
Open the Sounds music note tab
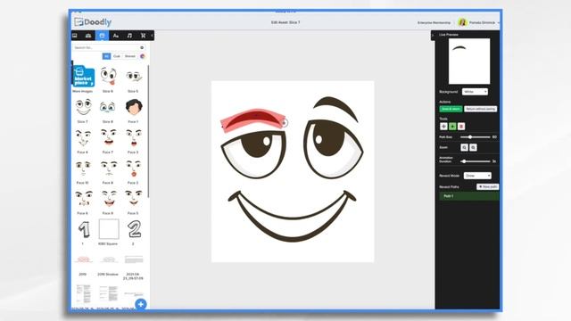click(x=129, y=36)
